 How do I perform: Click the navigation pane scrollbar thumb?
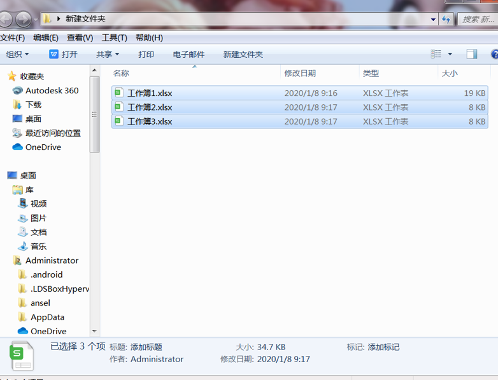coord(94,114)
